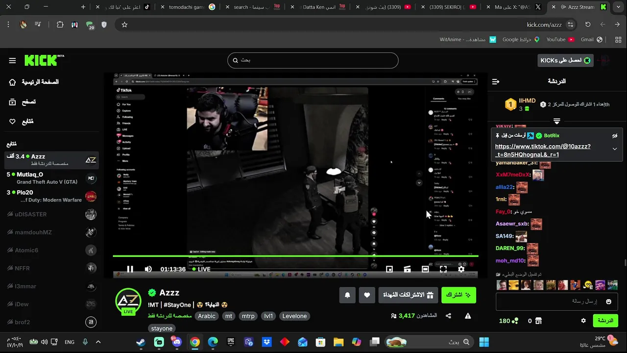Click the report warning triangle icon
Screen dimensions: 627x353
468,316
